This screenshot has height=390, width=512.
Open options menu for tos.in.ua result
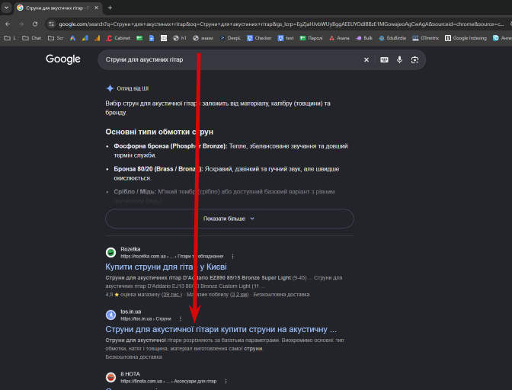click(x=181, y=319)
